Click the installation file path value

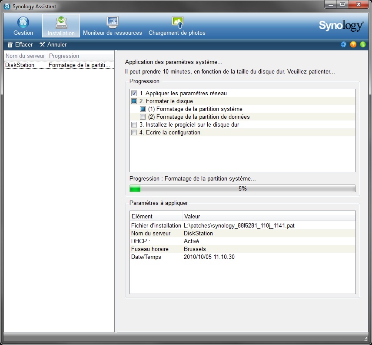[239, 225]
